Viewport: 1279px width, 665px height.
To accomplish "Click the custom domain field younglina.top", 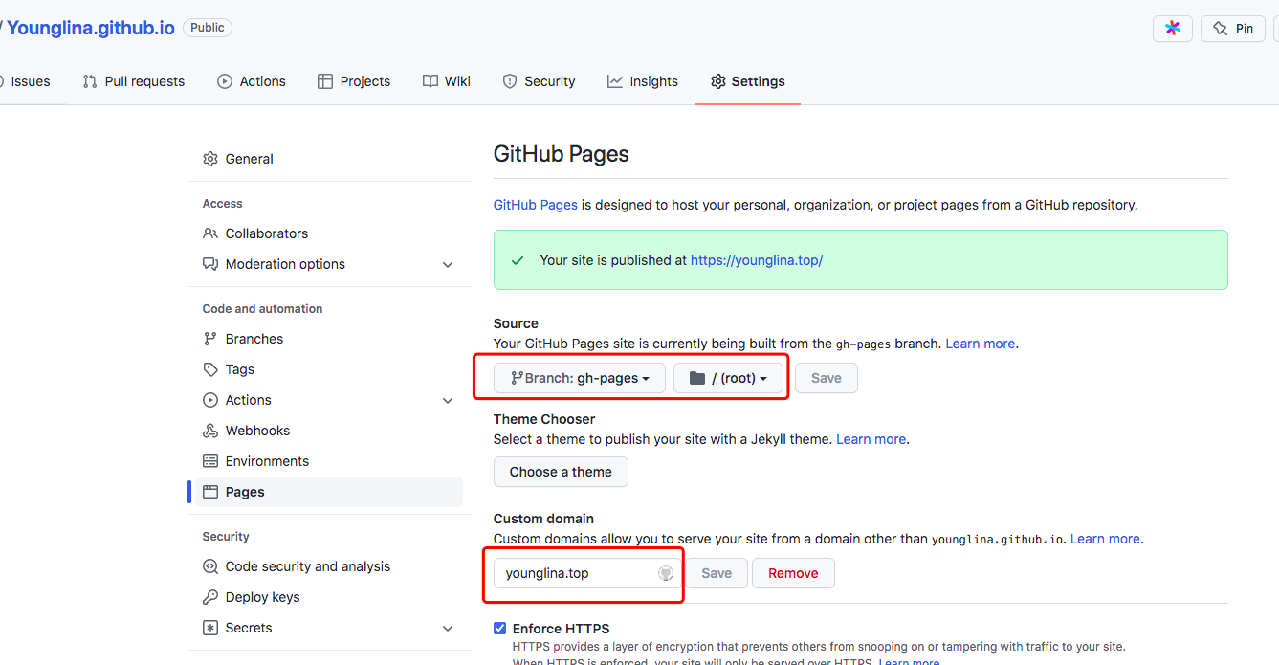I will point(586,573).
